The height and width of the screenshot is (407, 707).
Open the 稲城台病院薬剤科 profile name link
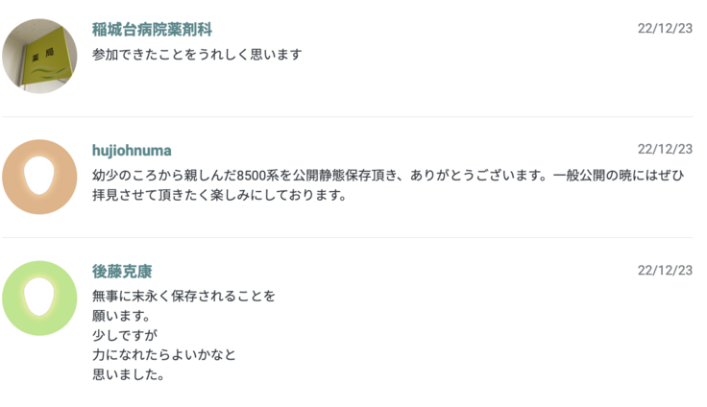coord(152,30)
